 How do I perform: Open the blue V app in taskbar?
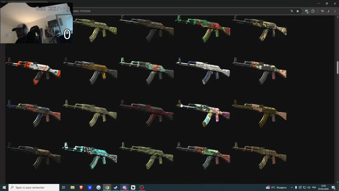(x=90, y=188)
